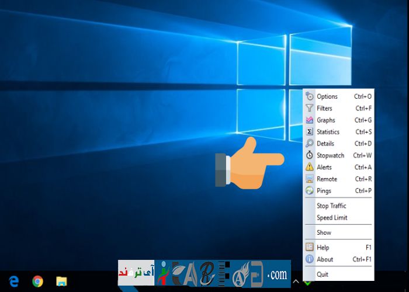Click the Options gear icon in menu
This screenshot has width=409, height=292.
pyautogui.click(x=310, y=96)
